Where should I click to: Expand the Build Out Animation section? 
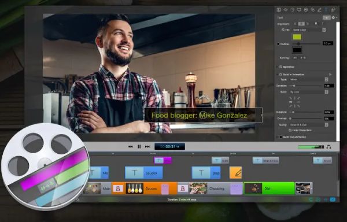277,137
